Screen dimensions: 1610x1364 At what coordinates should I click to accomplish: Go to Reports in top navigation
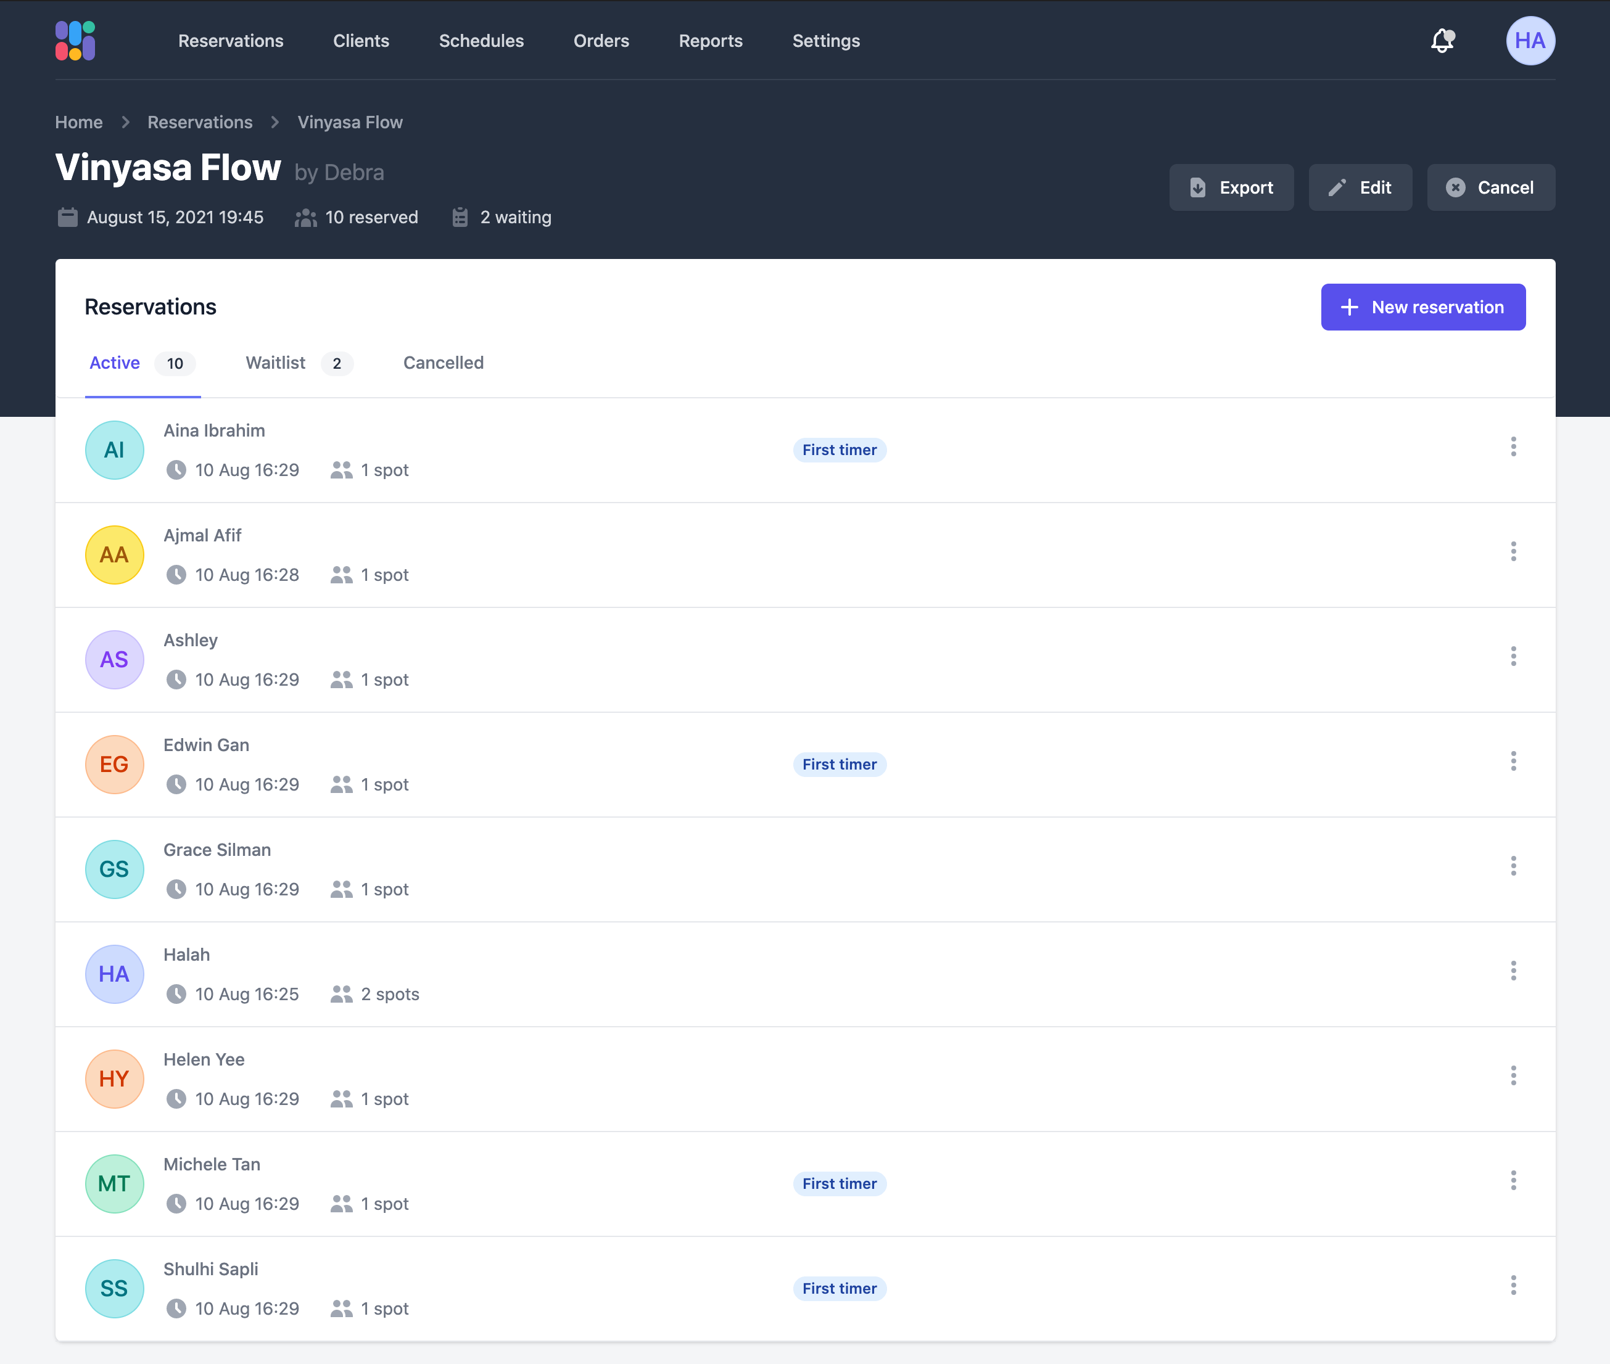pyautogui.click(x=710, y=41)
